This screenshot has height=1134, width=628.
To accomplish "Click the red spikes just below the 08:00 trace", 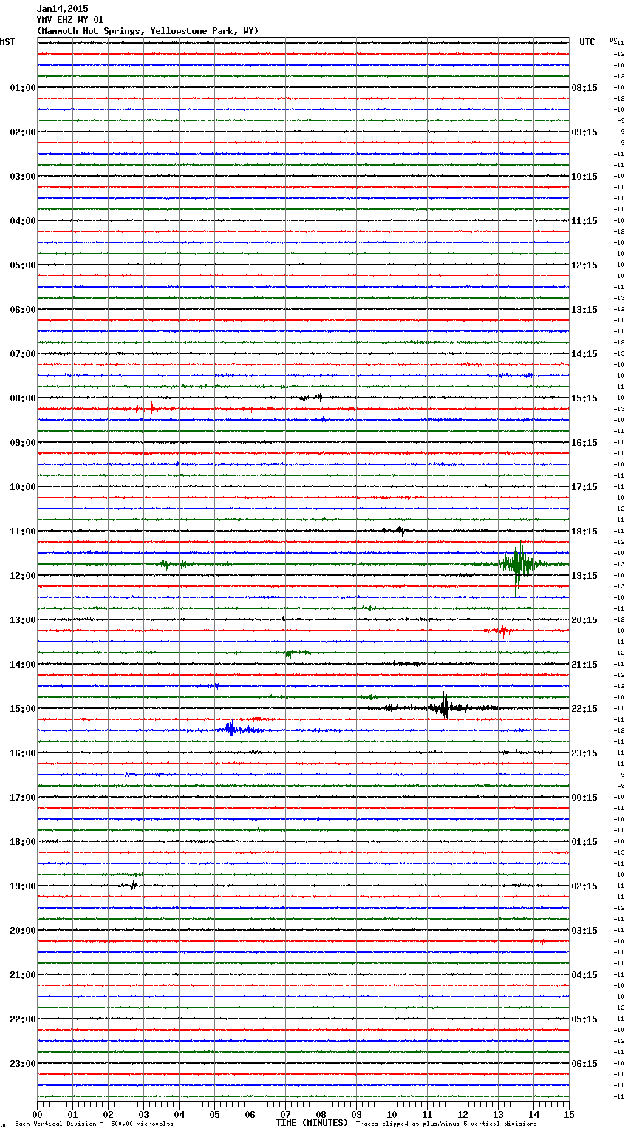I will click(x=145, y=407).
